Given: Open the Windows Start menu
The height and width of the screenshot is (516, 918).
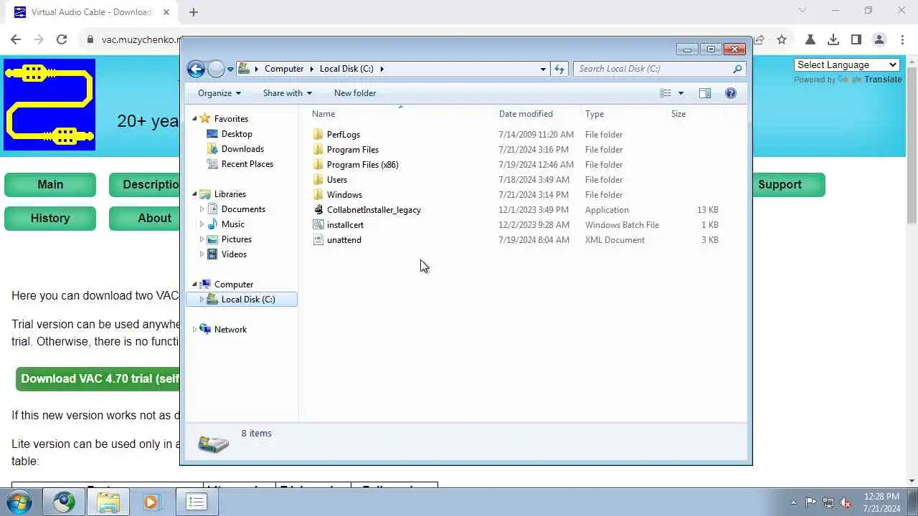Looking at the screenshot, I should tap(19, 502).
